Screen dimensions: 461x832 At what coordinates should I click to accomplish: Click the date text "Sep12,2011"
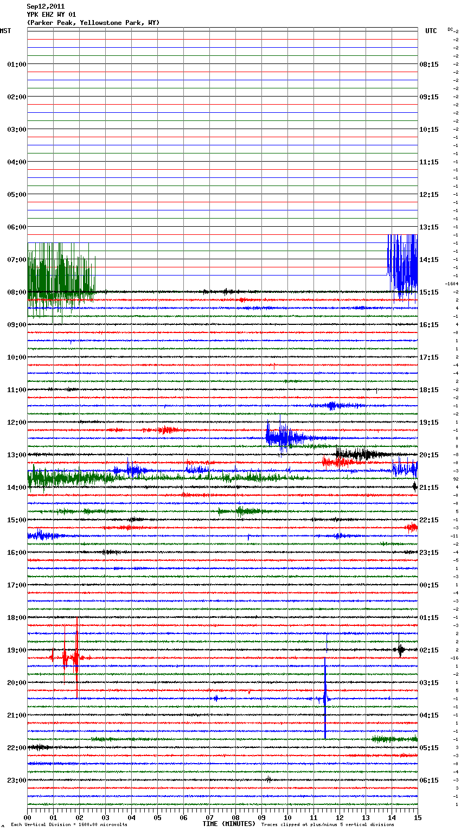(x=46, y=7)
